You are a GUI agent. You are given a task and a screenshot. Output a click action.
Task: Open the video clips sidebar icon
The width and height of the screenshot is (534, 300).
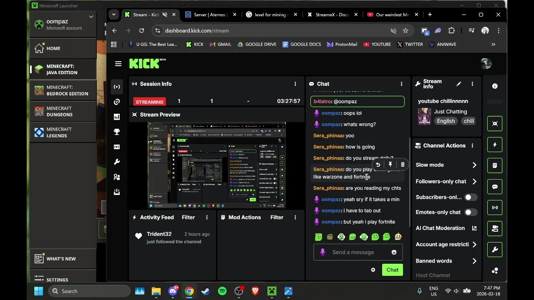tap(117, 147)
